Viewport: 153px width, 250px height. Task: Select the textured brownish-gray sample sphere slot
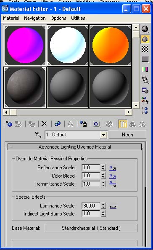point(25,87)
